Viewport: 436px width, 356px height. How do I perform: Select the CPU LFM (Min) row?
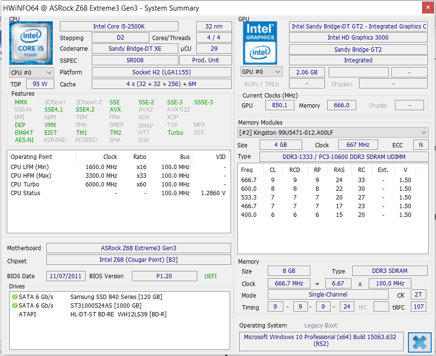pyautogui.click(x=118, y=167)
